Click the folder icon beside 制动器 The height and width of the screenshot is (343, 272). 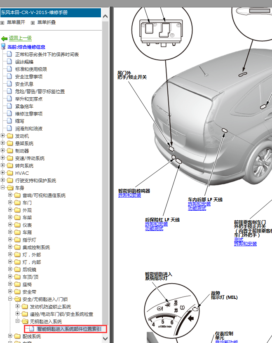pyautogui.click(x=10, y=151)
